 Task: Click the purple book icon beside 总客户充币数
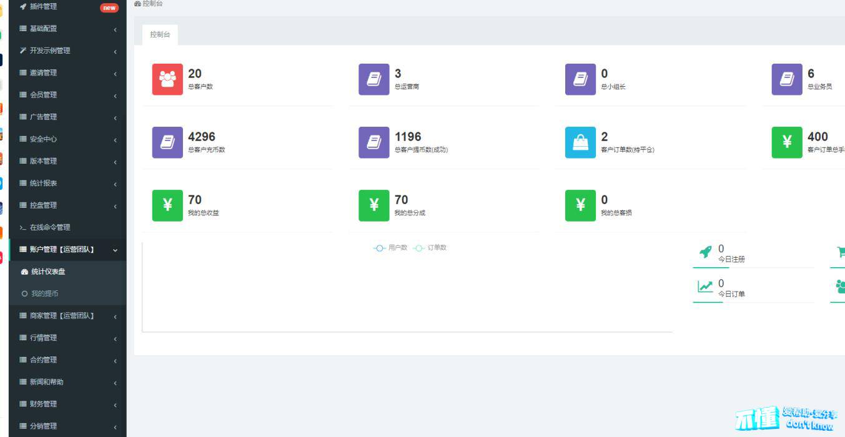(x=167, y=142)
